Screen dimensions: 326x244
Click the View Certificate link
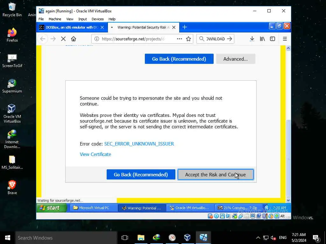pos(96,154)
